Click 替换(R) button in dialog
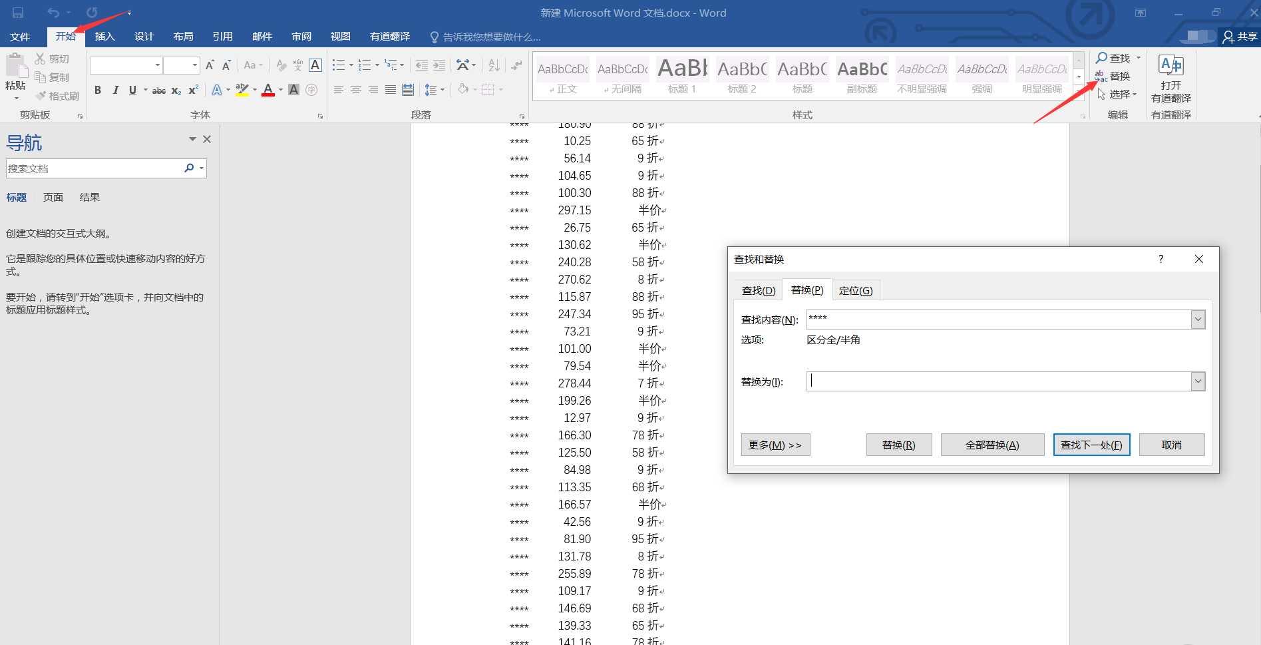 coord(899,445)
